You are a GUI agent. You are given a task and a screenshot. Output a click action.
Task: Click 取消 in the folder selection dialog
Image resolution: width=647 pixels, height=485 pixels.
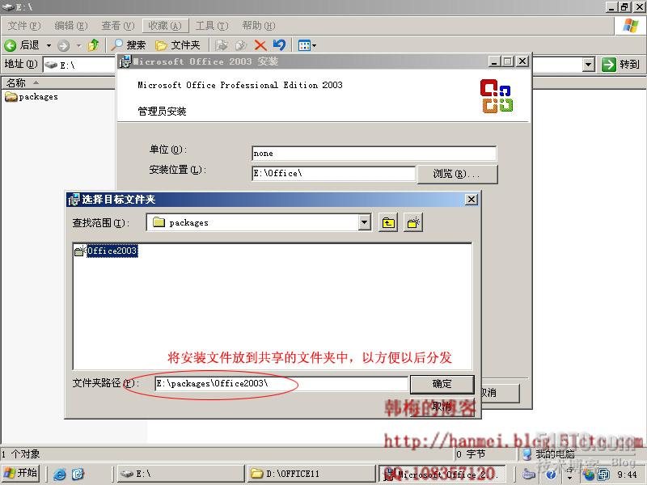click(442, 407)
